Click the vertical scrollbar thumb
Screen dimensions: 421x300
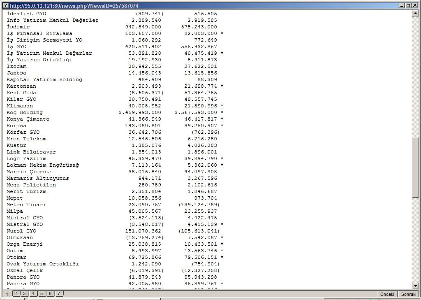(415, 167)
